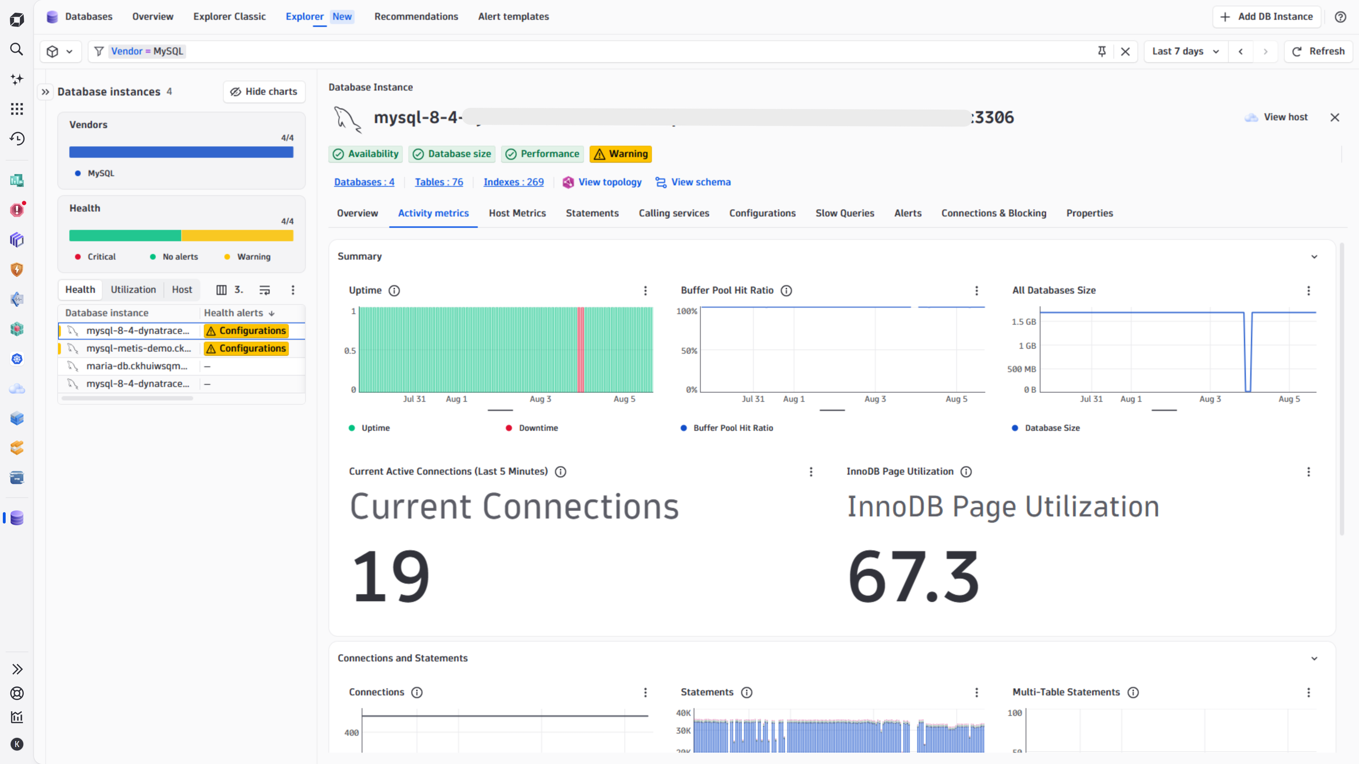Toggle Uptime legend series

369,428
